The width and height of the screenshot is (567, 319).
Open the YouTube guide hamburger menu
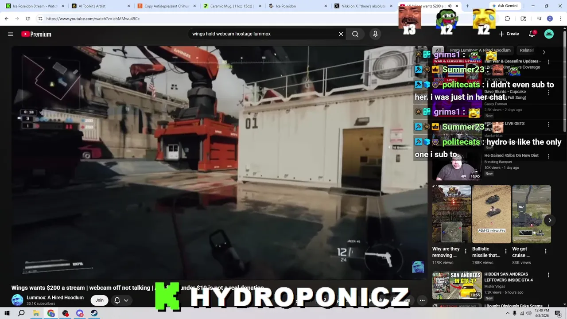click(x=11, y=34)
